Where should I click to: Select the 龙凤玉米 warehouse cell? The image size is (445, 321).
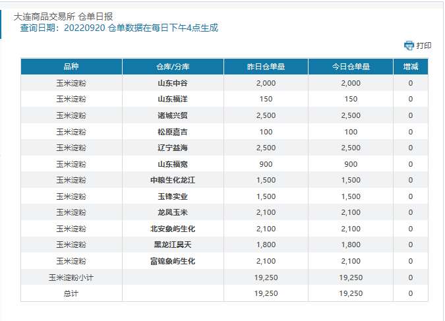(x=173, y=213)
